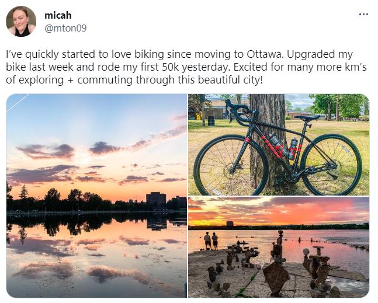
Task: Click micah's profile avatar picture
Action: tap(21, 22)
